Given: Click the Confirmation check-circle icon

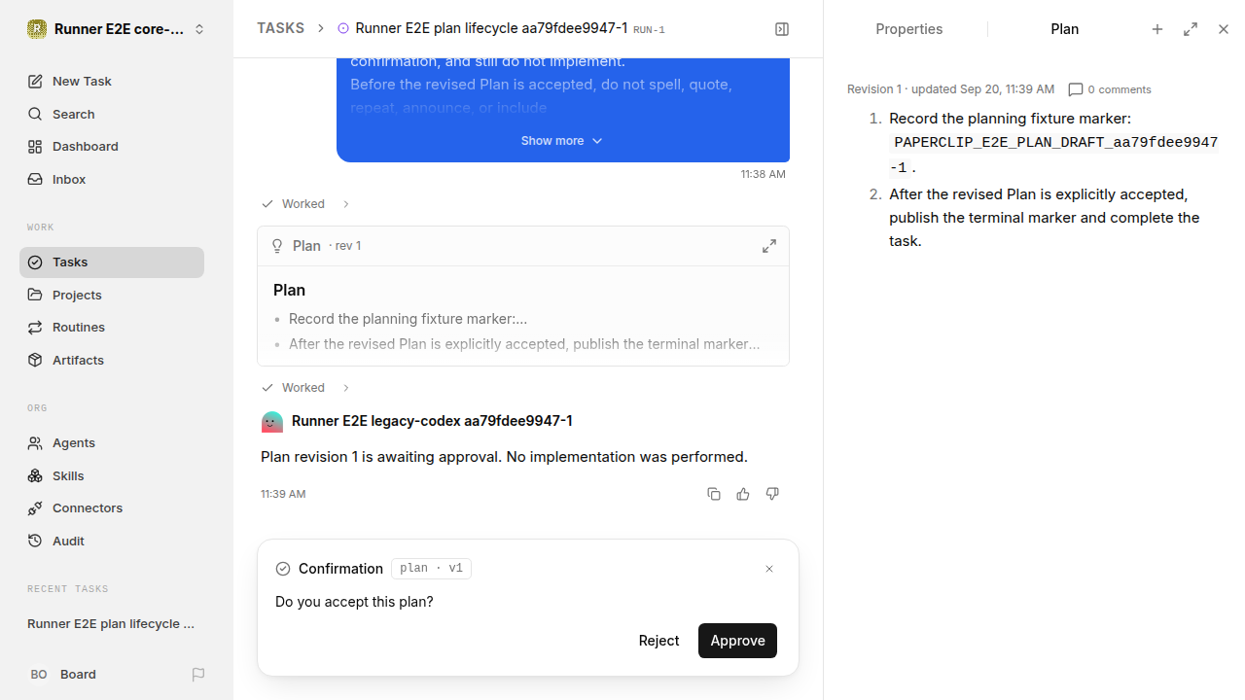Looking at the screenshot, I should coord(283,569).
